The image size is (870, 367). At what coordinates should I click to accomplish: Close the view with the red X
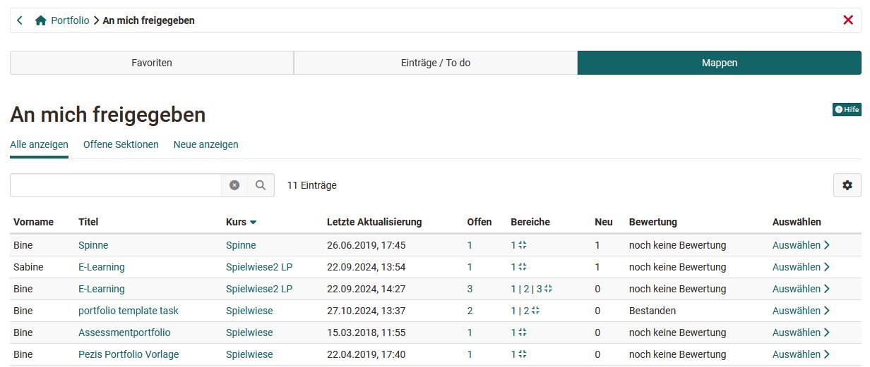tap(848, 20)
